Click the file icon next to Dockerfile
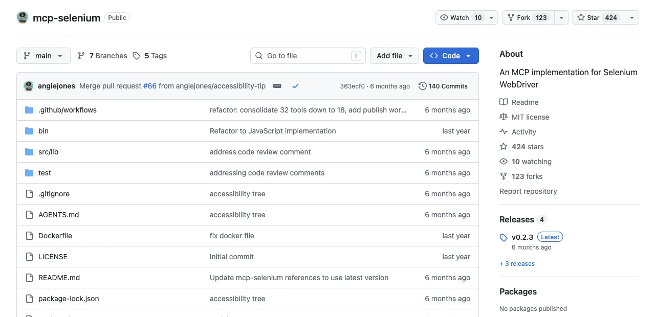655x317 pixels. [29, 236]
